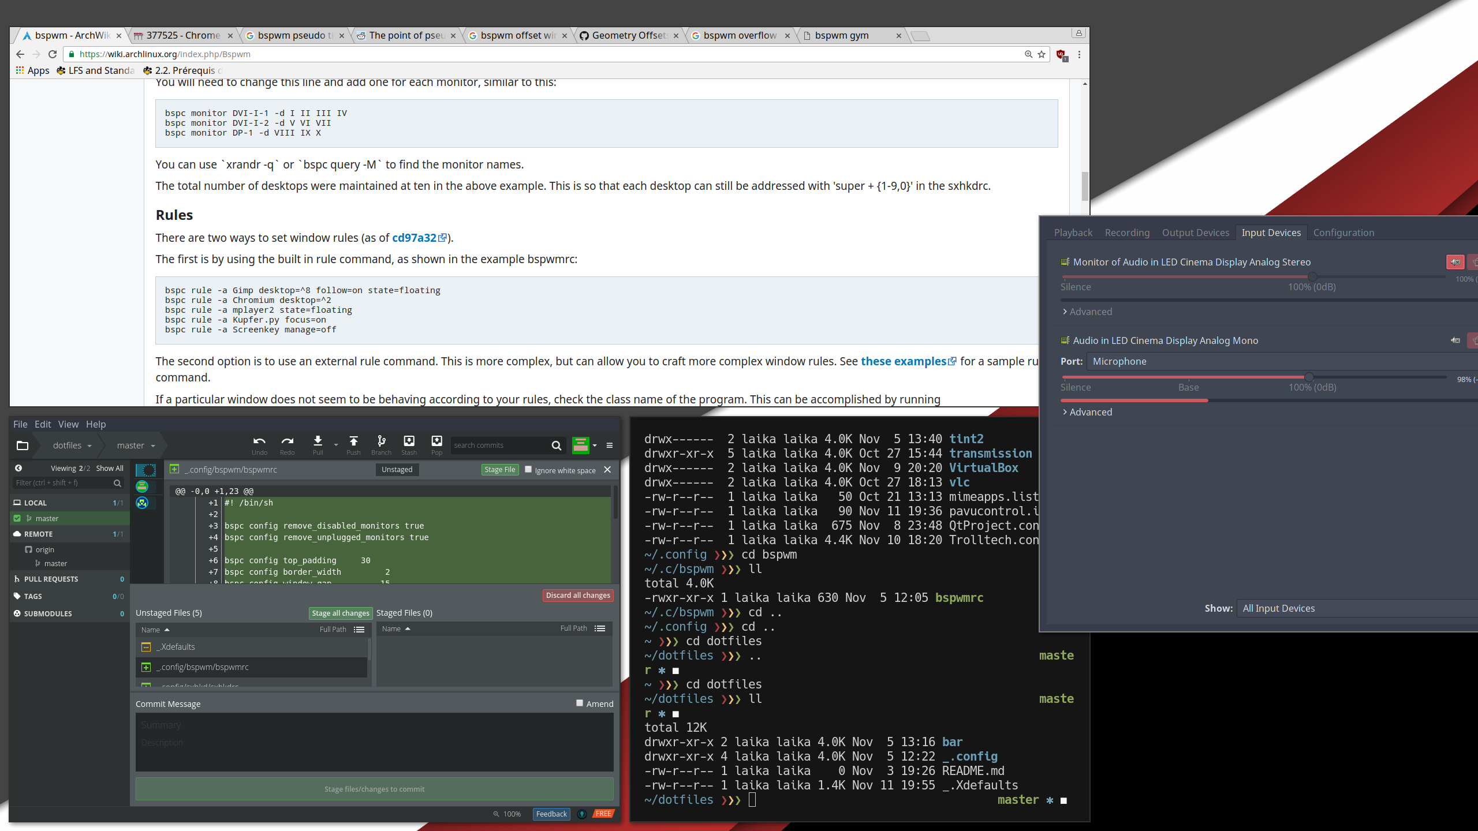
Task: Click the Redo icon in GitKraken toolbar
Action: pyautogui.click(x=287, y=442)
